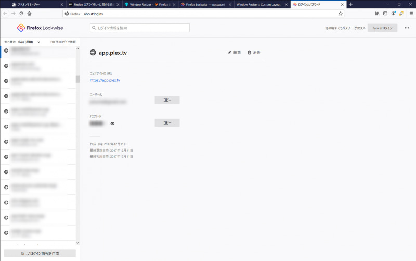
Task: Click login list scrollbar up arrow
Action: point(77,48)
